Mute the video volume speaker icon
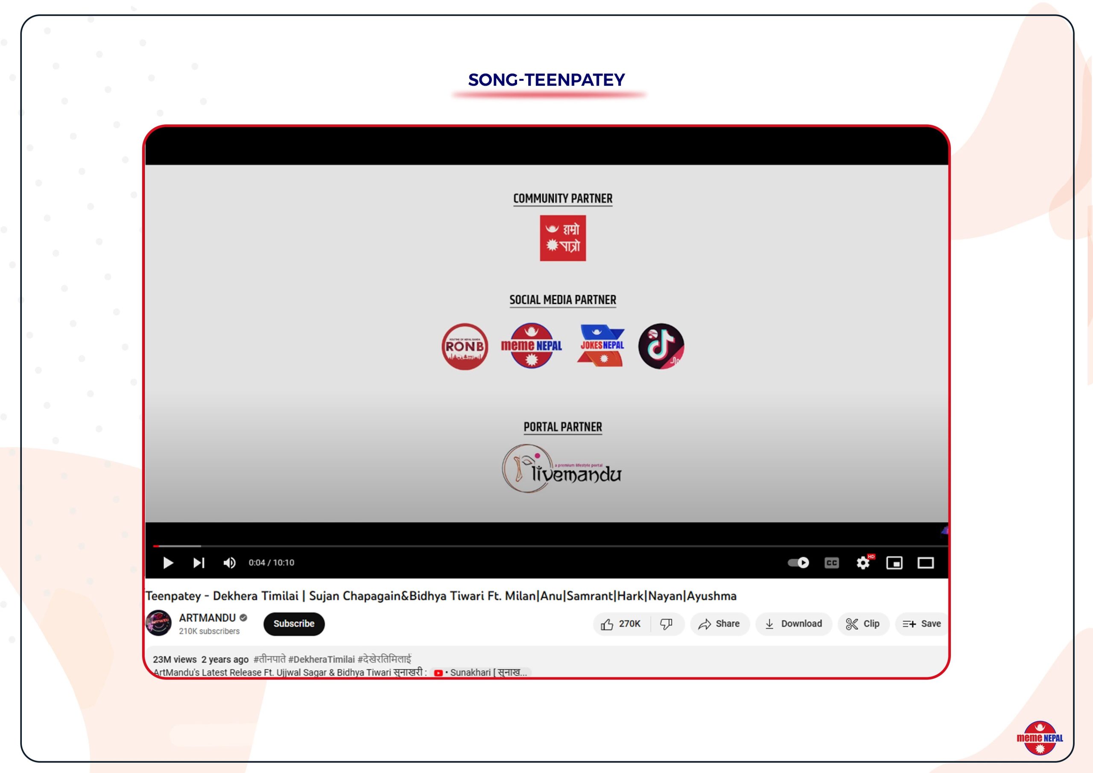 click(x=229, y=563)
